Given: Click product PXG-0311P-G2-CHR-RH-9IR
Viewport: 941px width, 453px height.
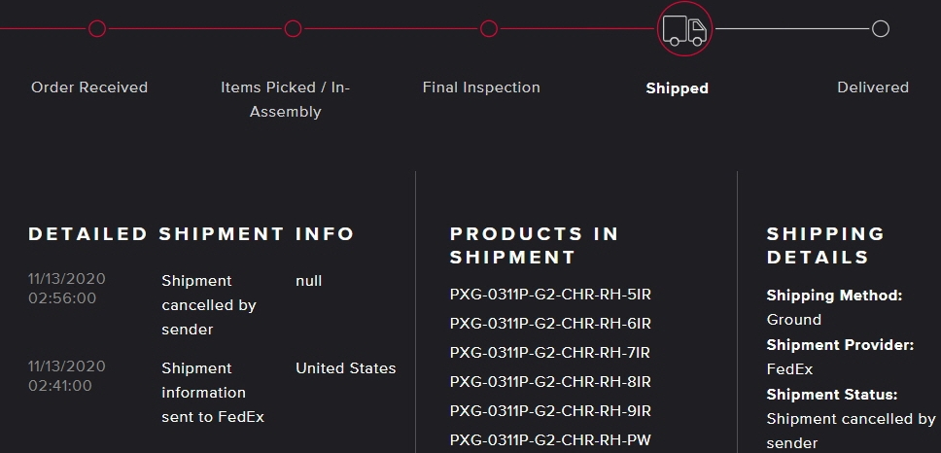Looking at the screenshot, I should 550,411.
